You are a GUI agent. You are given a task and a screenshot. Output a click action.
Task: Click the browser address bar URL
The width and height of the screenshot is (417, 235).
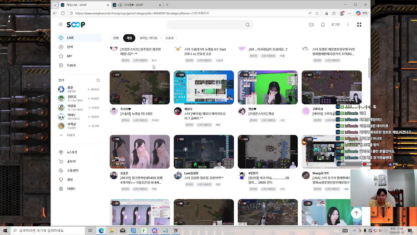(142, 13)
